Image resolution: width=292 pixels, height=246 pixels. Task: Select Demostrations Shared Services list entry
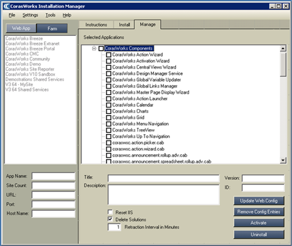(35, 79)
